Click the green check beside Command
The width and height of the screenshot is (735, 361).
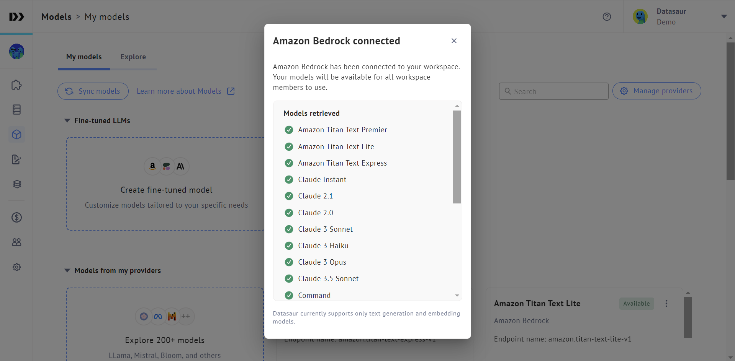[289, 296]
